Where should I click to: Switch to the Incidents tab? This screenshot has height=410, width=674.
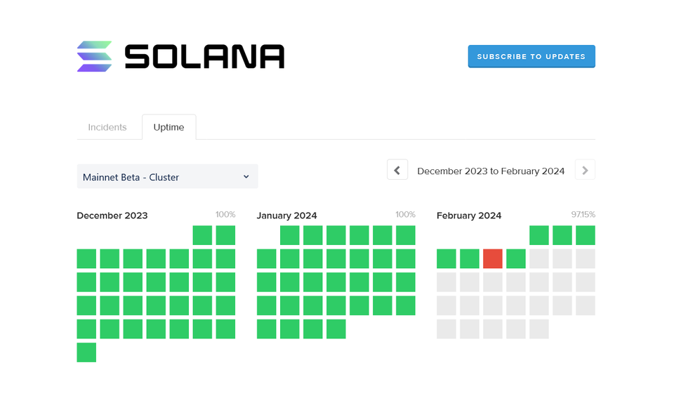pyautogui.click(x=107, y=127)
